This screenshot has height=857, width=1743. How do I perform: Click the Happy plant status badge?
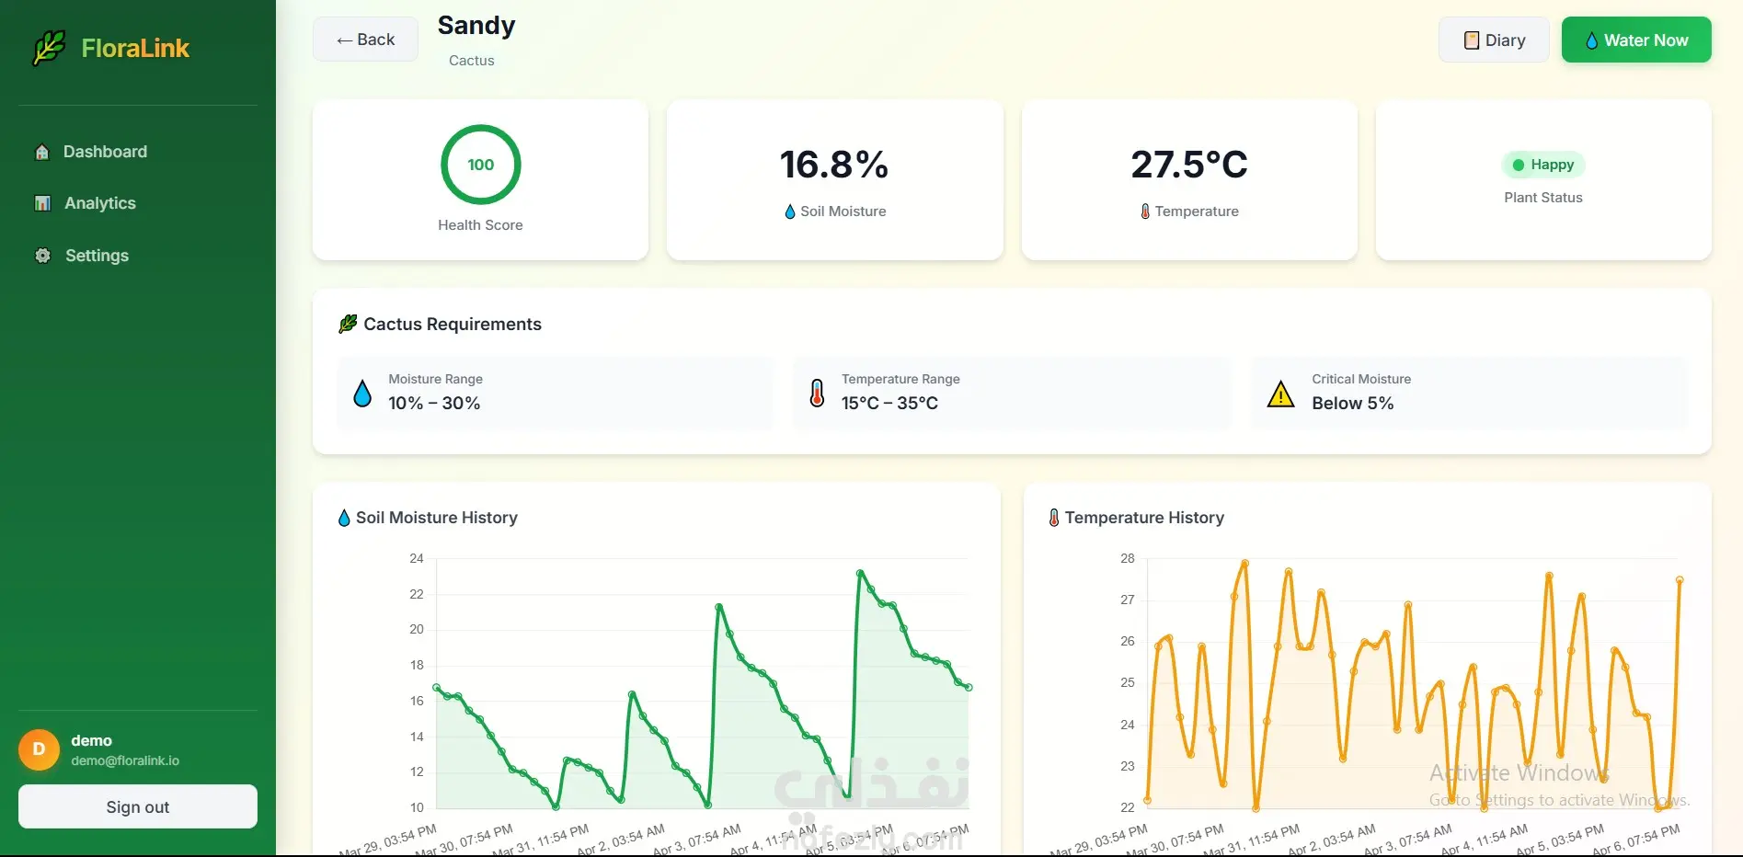tap(1543, 165)
